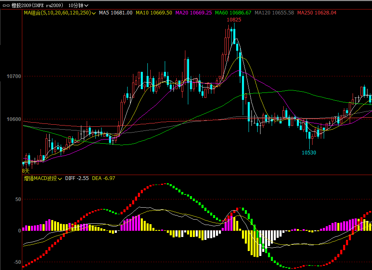Select the MA250 10628.04 value label
This screenshot has width=372, height=270.
coord(317,13)
